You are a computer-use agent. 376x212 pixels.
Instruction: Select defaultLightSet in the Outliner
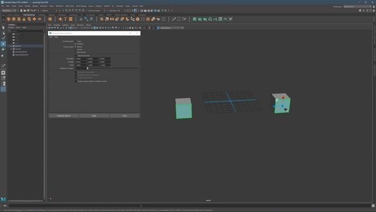coord(21,52)
